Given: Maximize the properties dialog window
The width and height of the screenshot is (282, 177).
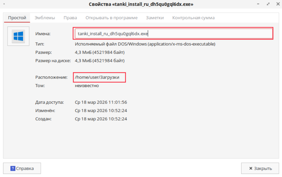Looking at the screenshot, I should [268, 4].
